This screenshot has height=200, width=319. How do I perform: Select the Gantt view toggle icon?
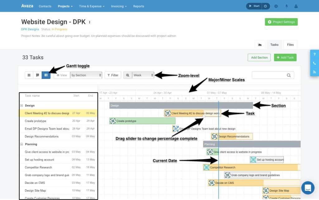[46, 75]
